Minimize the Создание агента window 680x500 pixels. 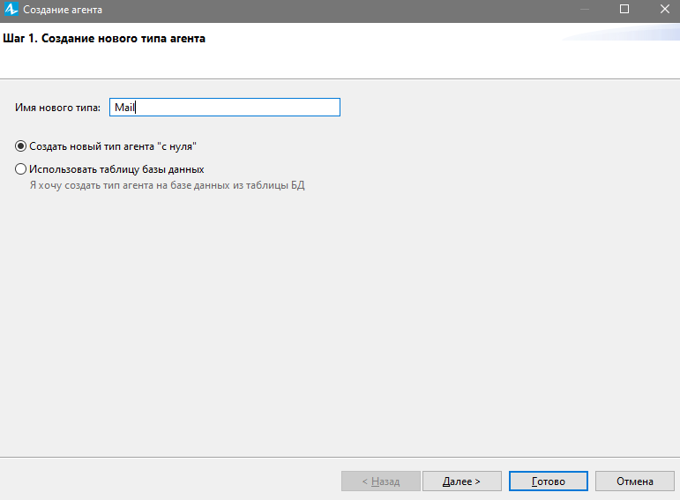(x=584, y=9)
